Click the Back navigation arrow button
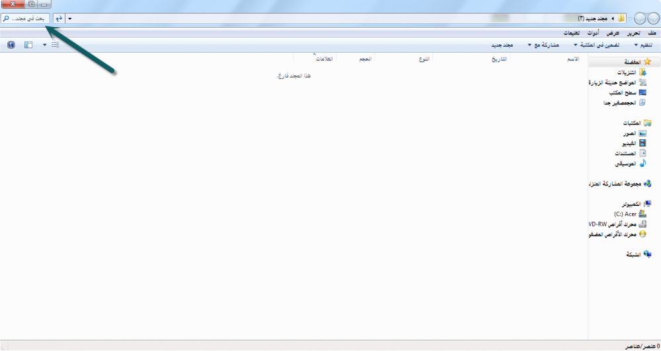 tap(653, 18)
